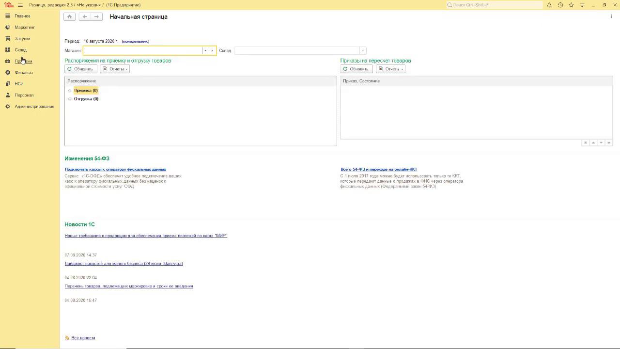620x349 pixels.
Task: Open link Все о 54-ФЗ и переходе на онлайн-ККТ
Action: [379, 169]
